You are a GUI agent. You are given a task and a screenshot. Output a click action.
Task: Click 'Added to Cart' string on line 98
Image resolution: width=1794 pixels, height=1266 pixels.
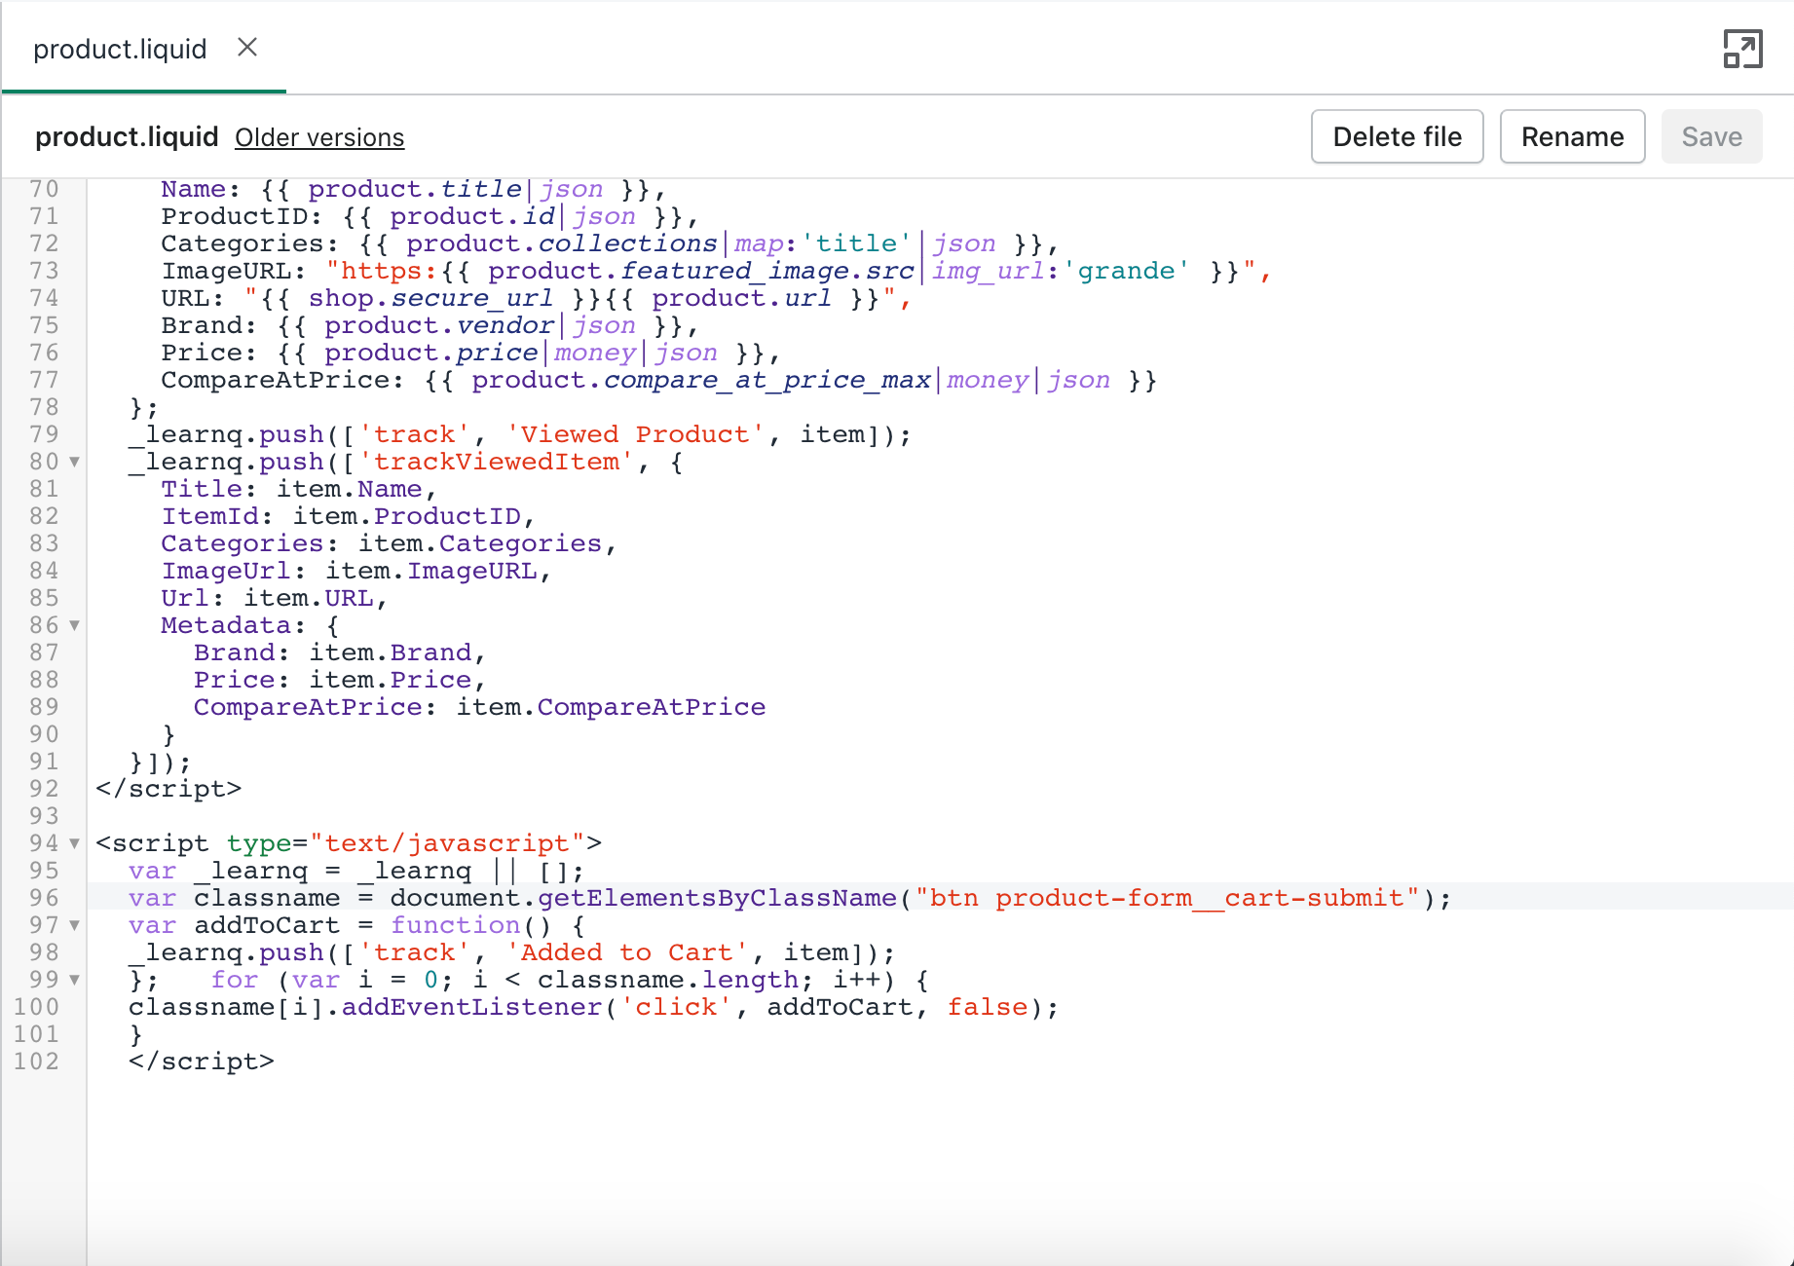[626, 952]
